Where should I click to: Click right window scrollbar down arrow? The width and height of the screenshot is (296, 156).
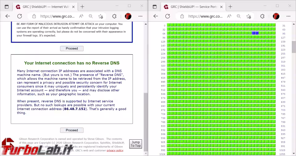pos(294,153)
